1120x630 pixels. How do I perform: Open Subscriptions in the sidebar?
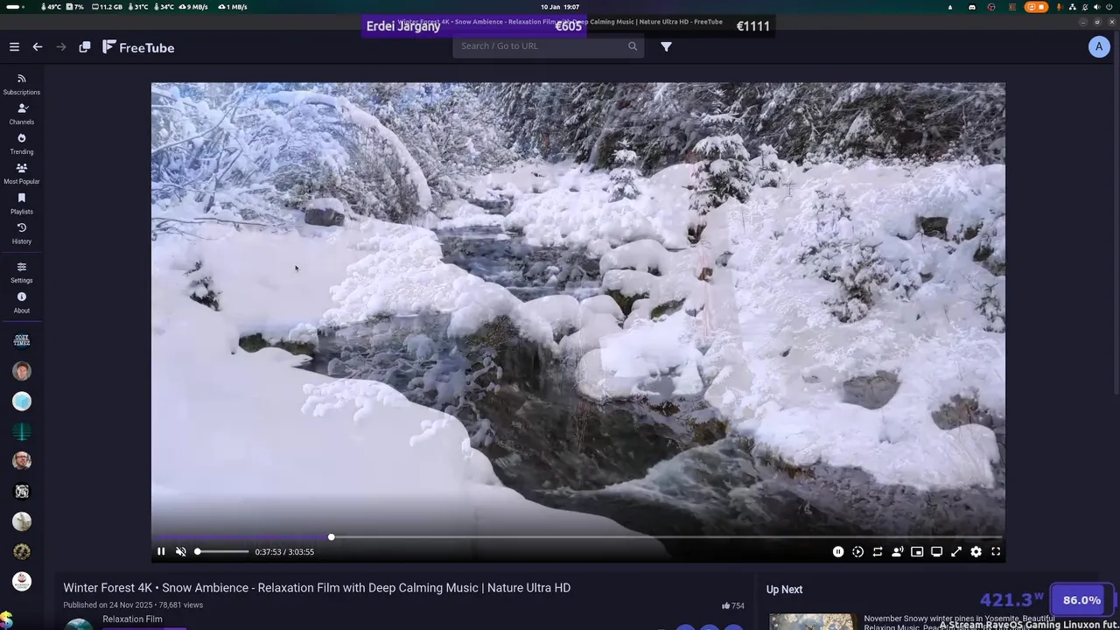pos(22,84)
